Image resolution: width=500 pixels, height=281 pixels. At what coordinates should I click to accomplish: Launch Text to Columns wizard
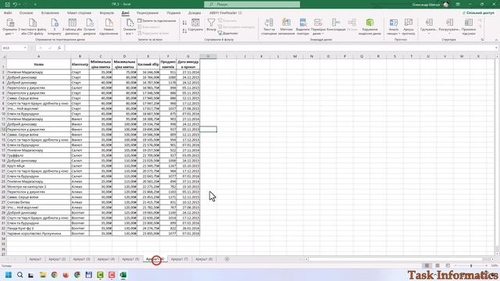click(269, 27)
